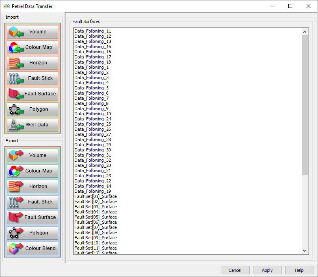The image size is (318, 277).
Task: Select Data_Following_22 in the list
Action: click(x=93, y=181)
